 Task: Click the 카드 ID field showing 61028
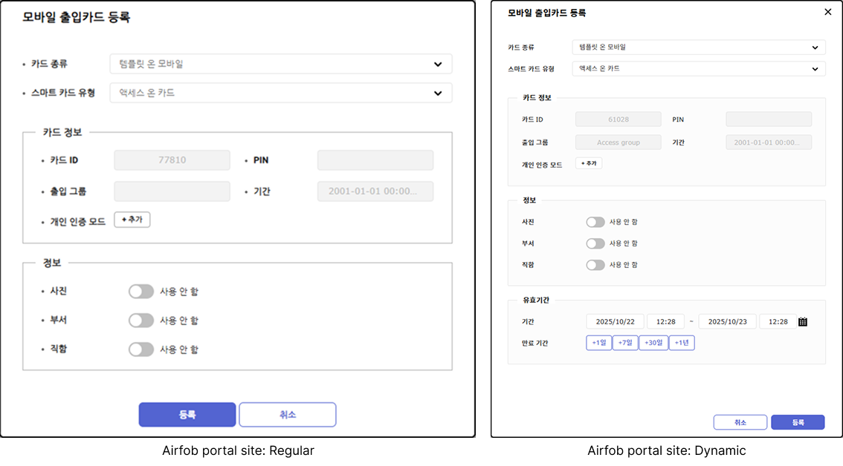pos(618,119)
